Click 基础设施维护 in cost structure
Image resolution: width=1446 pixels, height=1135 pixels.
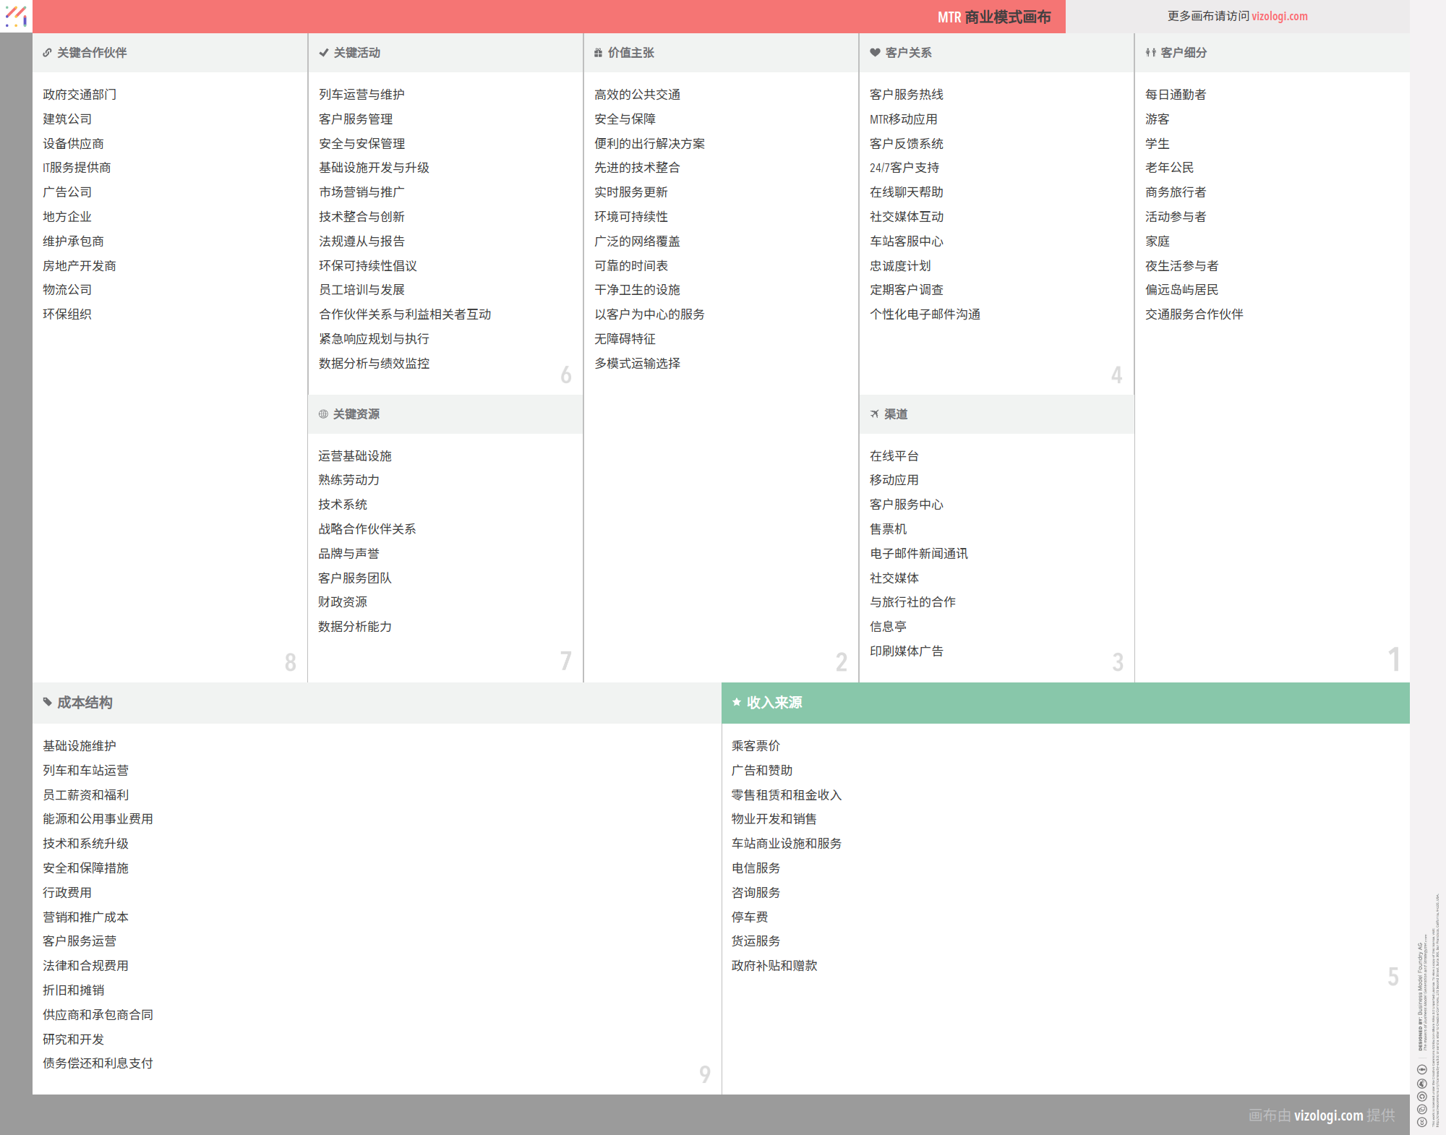80,746
